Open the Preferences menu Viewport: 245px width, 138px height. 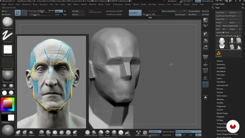click(118, 4)
